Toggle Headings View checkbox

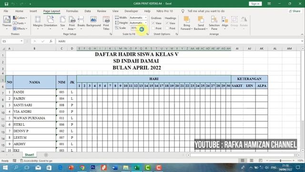coord(167,23)
